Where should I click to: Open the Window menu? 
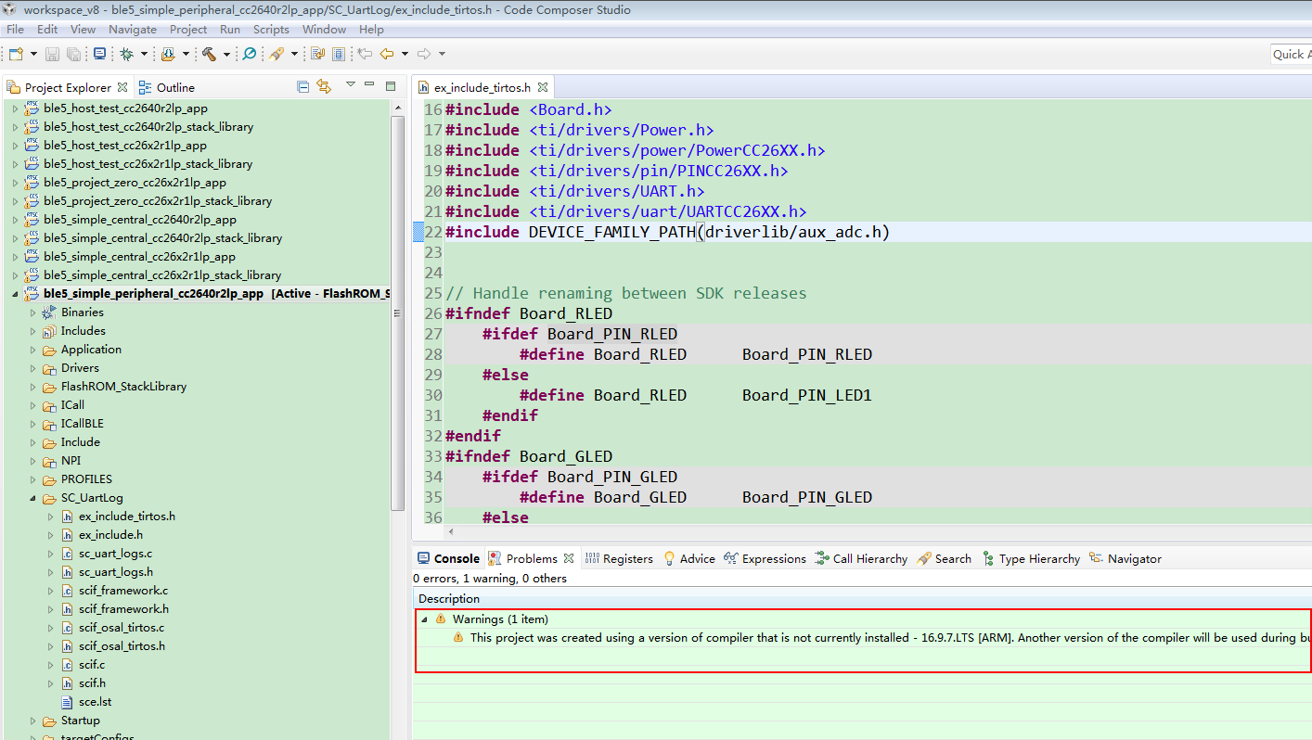(x=324, y=30)
